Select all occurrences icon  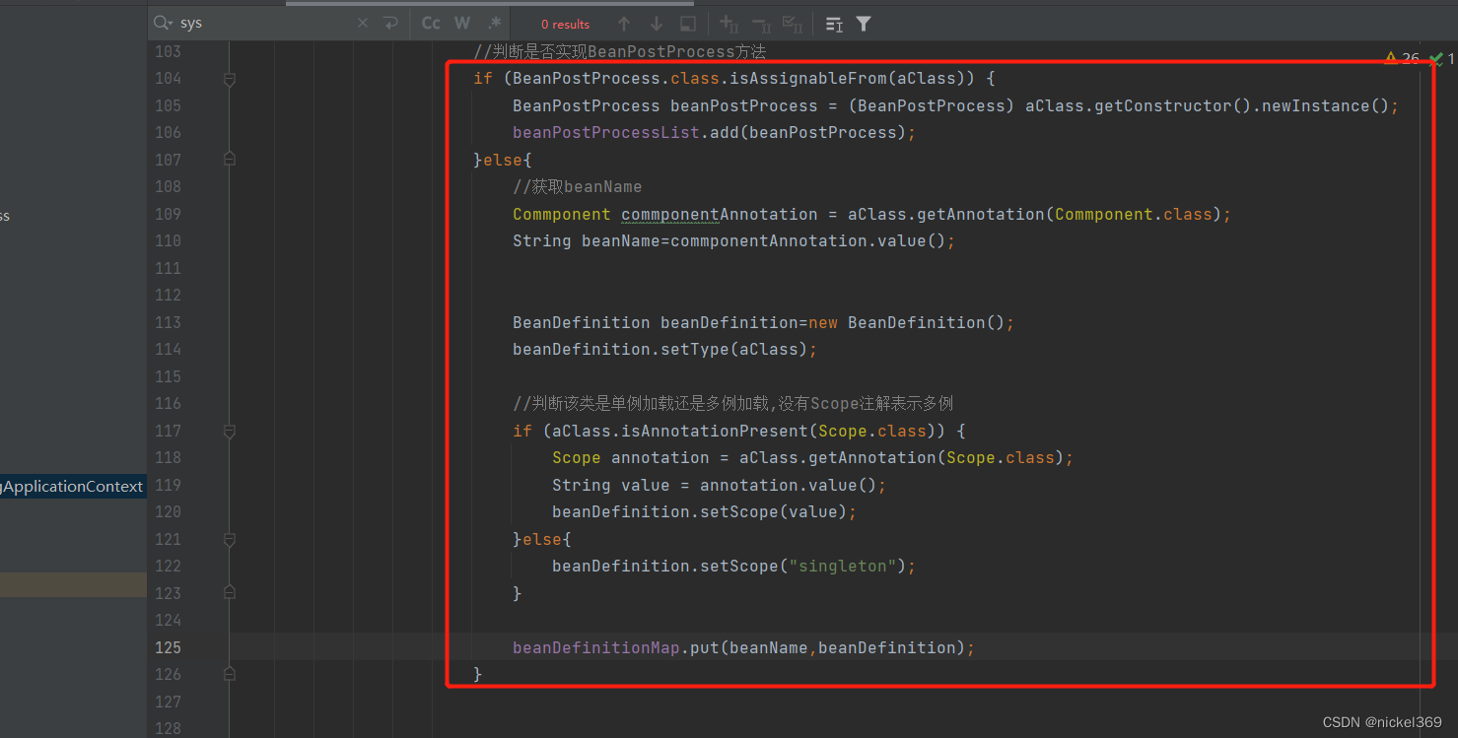point(793,24)
